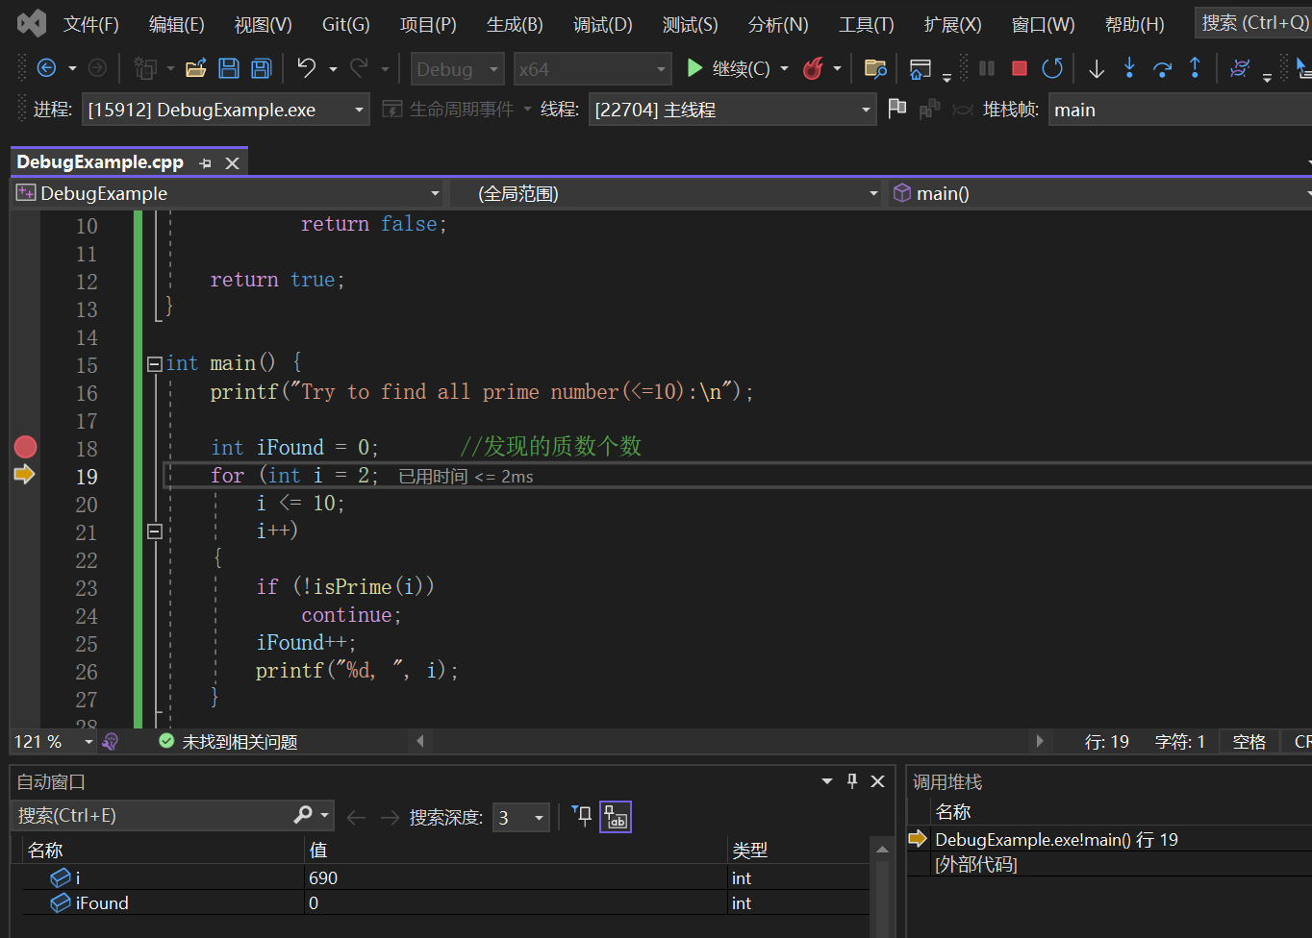Click the find in files folder icon
The image size is (1312, 938).
(874, 68)
